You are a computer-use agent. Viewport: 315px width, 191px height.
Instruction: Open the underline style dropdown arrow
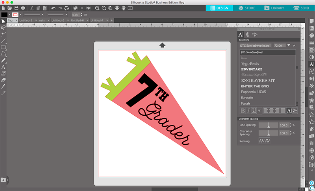(259, 111)
